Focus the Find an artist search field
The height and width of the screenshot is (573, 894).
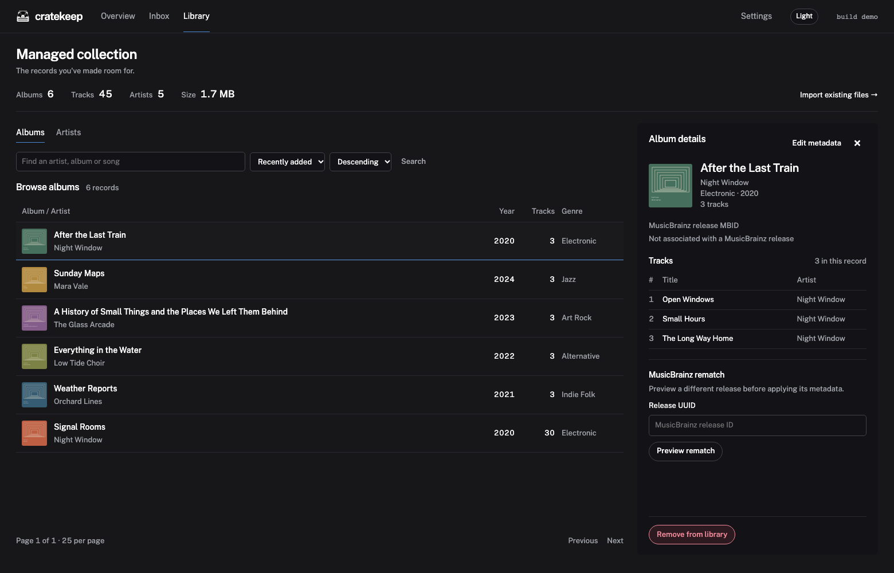(x=131, y=162)
